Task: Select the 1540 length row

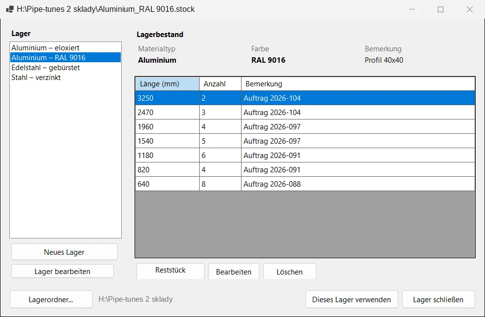Action: 305,141
